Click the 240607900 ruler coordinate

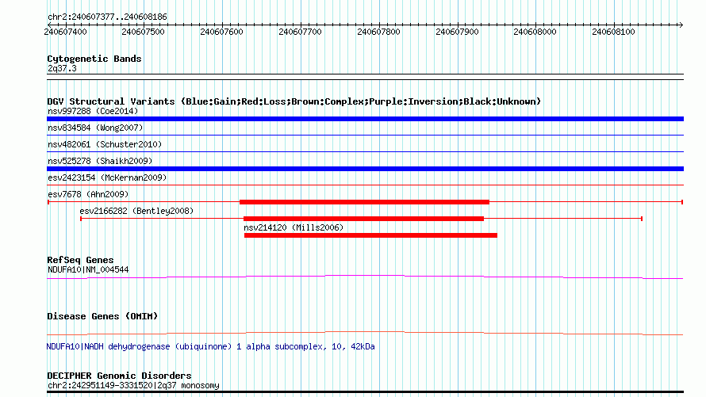coord(457,32)
